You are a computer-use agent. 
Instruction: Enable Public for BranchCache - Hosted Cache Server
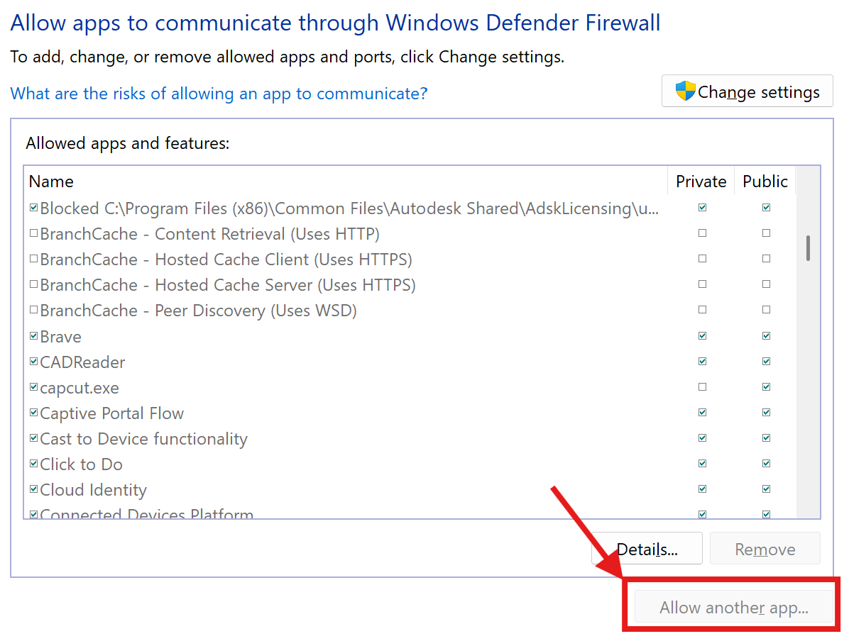[766, 284]
